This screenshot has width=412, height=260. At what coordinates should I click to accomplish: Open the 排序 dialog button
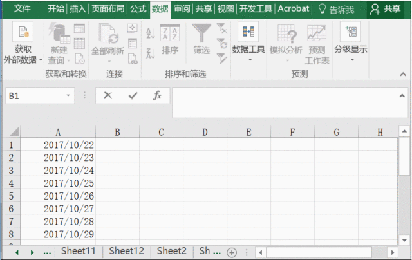[170, 39]
